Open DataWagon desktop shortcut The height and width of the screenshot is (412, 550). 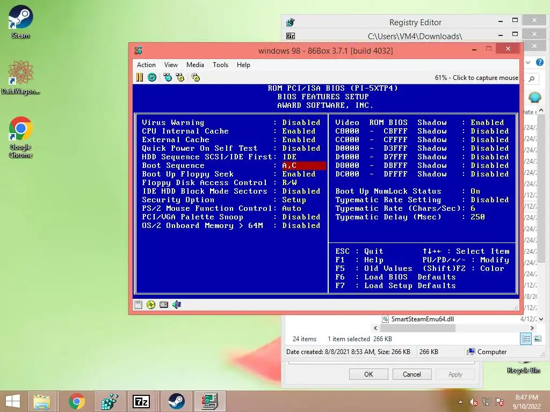(x=20, y=77)
